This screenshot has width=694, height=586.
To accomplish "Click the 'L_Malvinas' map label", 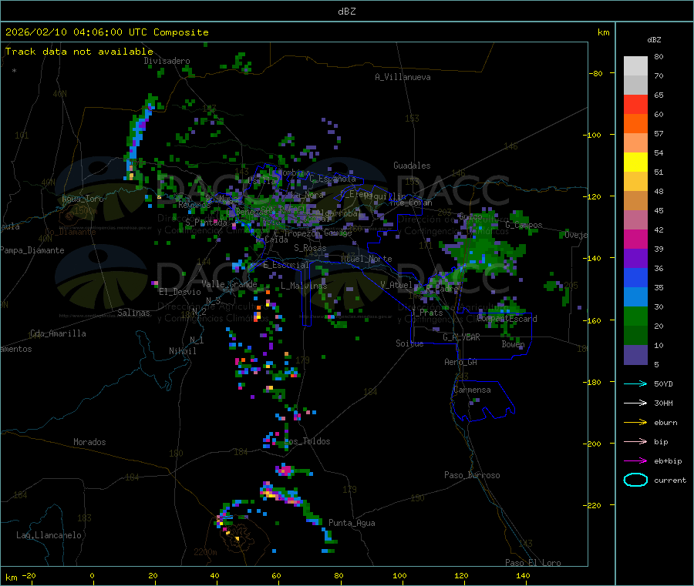I will [x=304, y=286].
